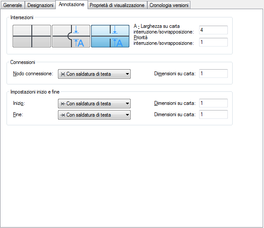Screen dimensions: 264x228
Task: Switch to the Generale tab
Action: tap(13, 5)
